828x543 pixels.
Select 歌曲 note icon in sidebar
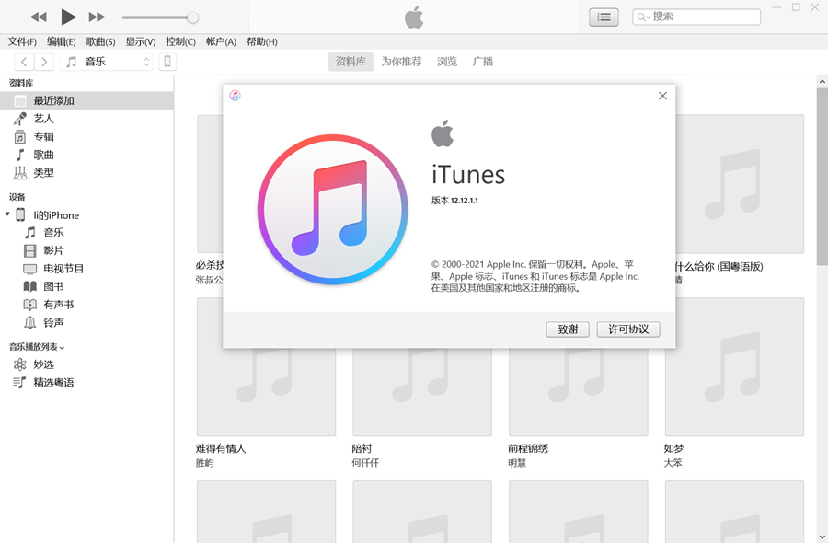19,155
